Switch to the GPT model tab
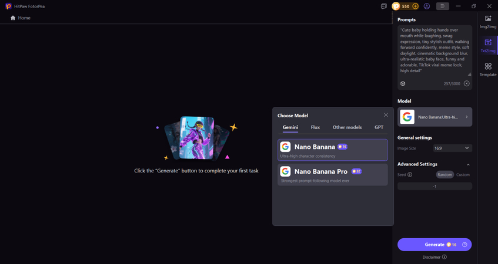 pos(379,127)
